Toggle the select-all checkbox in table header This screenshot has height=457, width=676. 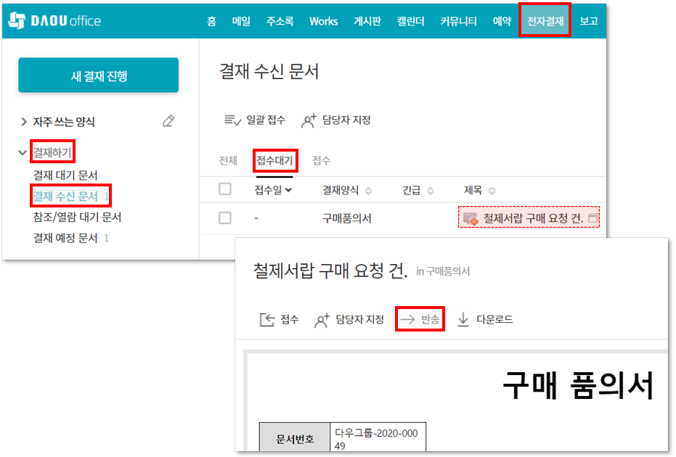(x=225, y=189)
